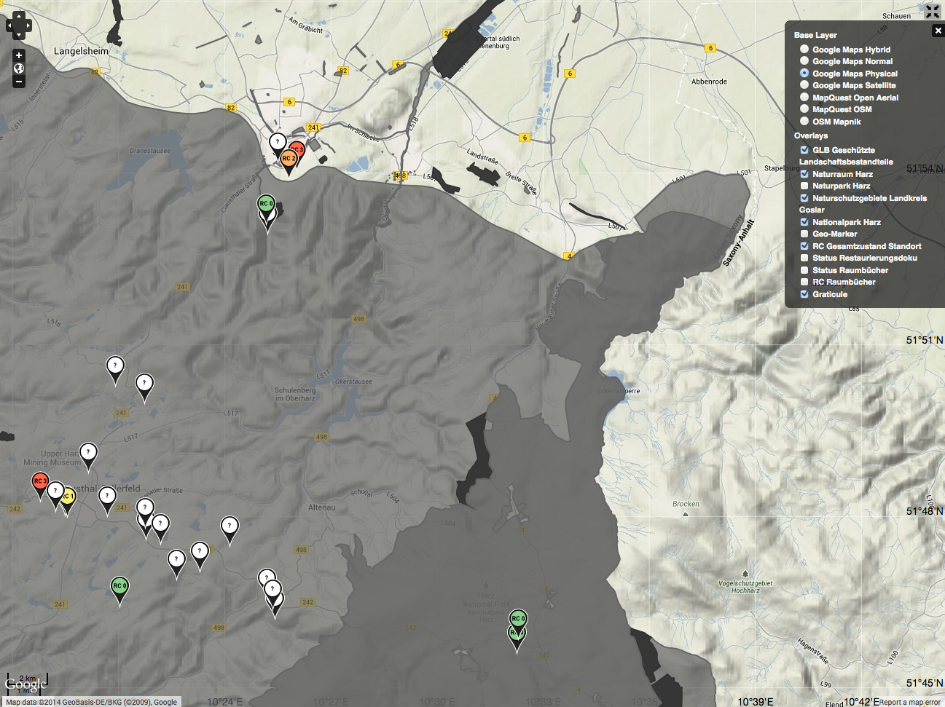The width and height of the screenshot is (945, 707).
Task: Click the orange RC 2 map marker
Action: tap(289, 159)
